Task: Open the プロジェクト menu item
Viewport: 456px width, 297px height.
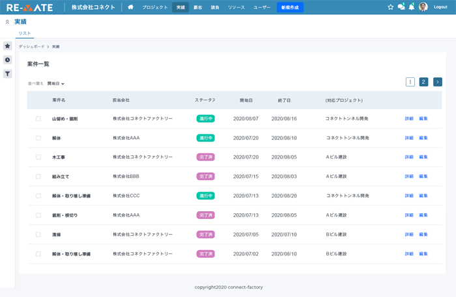Action: click(x=155, y=7)
